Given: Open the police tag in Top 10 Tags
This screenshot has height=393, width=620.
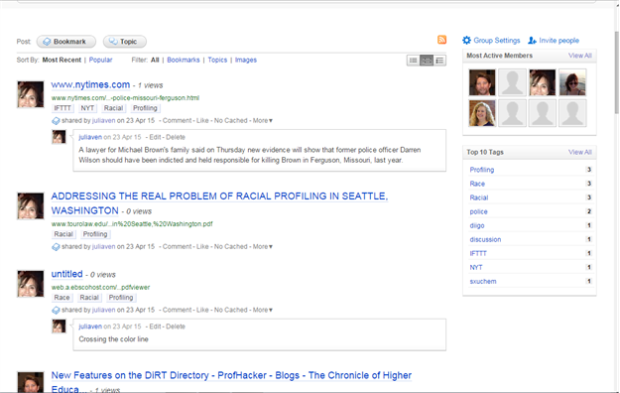Looking at the screenshot, I should pyautogui.click(x=478, y=211).
